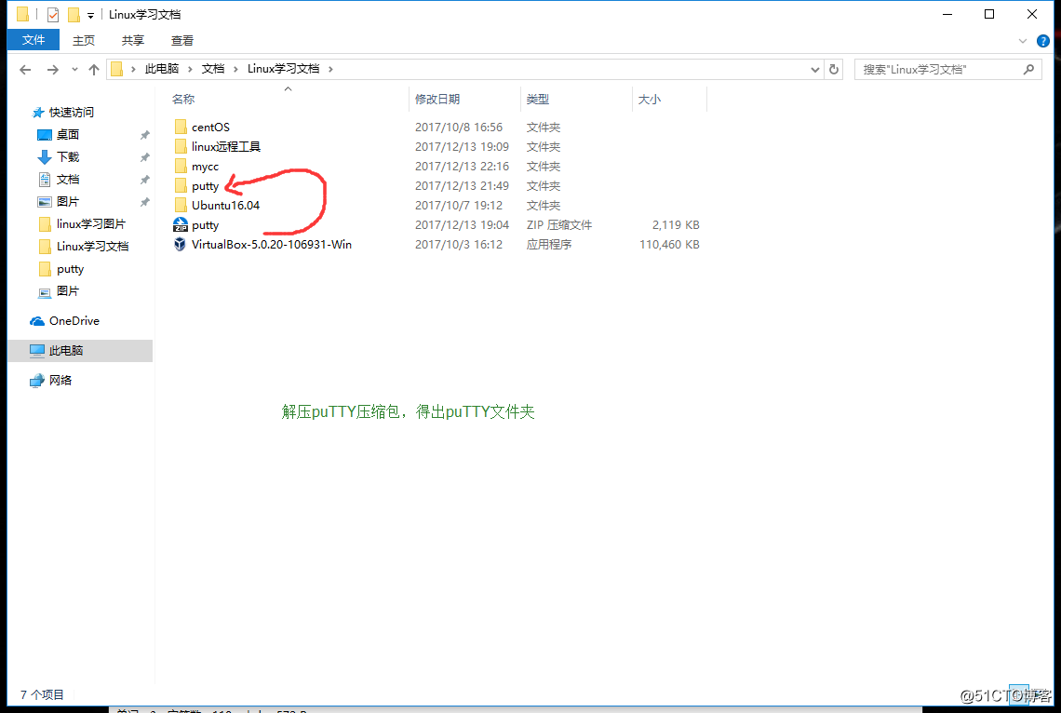Click the Forward navigation arrow

52,69
